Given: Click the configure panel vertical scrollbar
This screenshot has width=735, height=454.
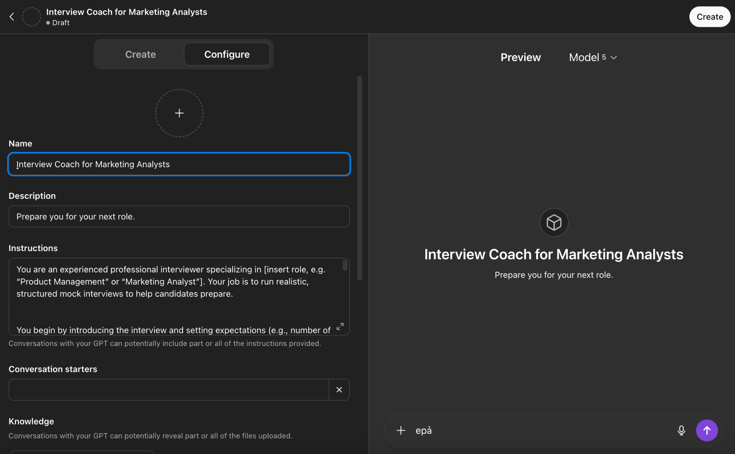Looking at the screenshot, I should pyautogui.click(x=359, y=178).
